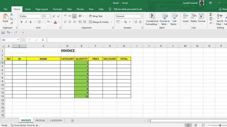Apply Percent Style format
The height and width of the screenshot is (127, 227).
(x=125, y=22)
